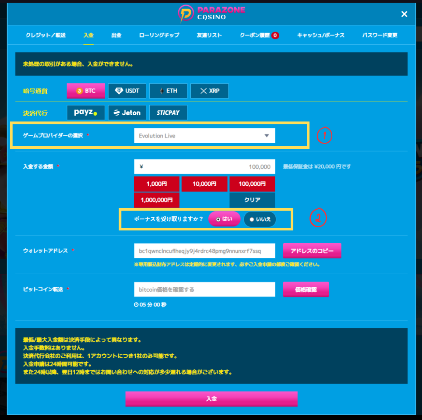Copy the wallet address with アドレスのコピー
The width and height of the screenshot is (422, 420).
(x=312, y=251)
